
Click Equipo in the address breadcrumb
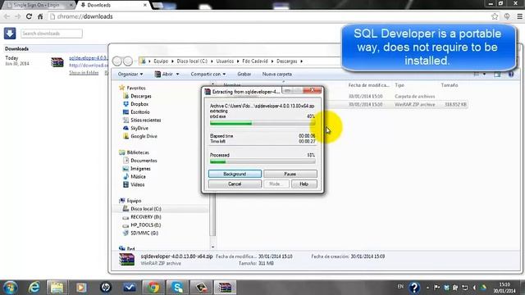coord(161,61)
